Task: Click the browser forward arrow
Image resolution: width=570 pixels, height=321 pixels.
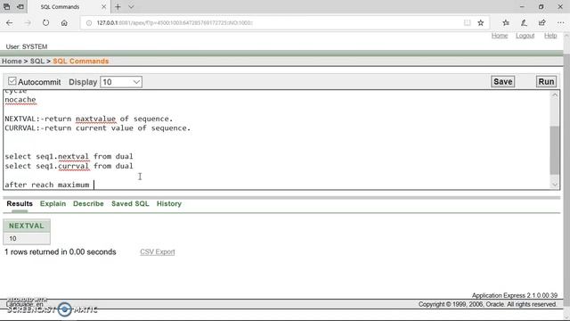Action: 28,23
